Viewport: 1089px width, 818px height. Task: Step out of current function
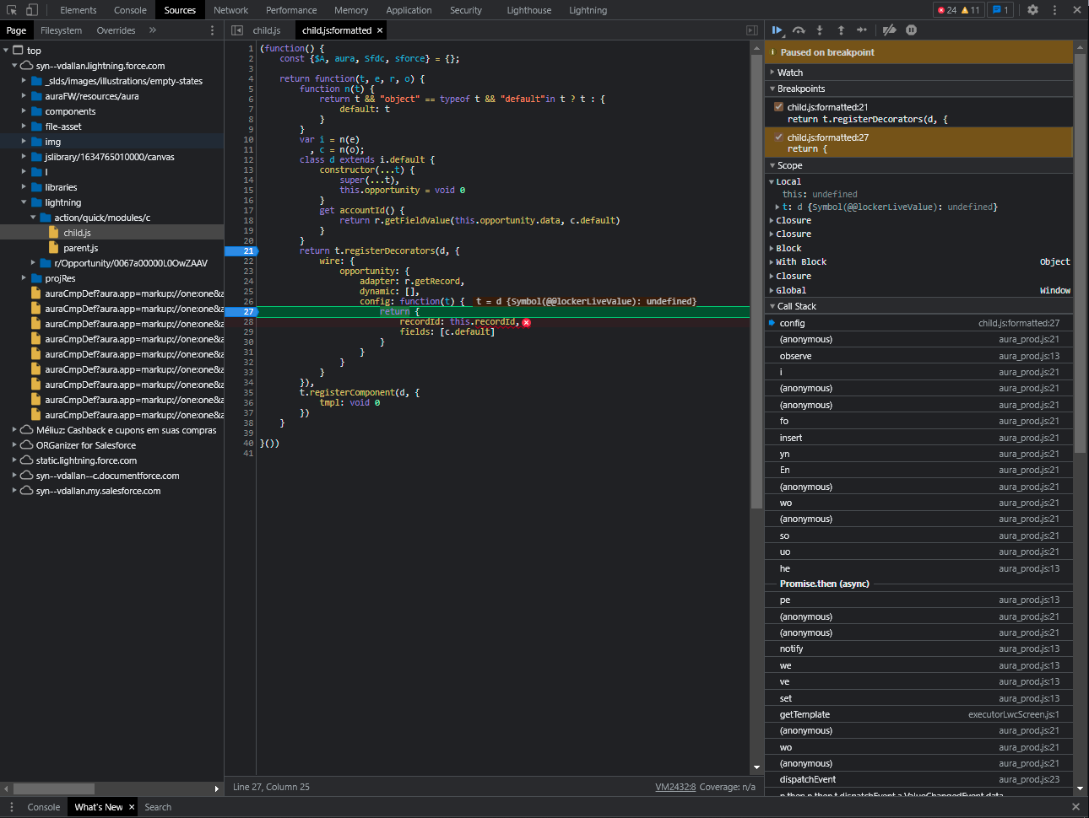841,30
